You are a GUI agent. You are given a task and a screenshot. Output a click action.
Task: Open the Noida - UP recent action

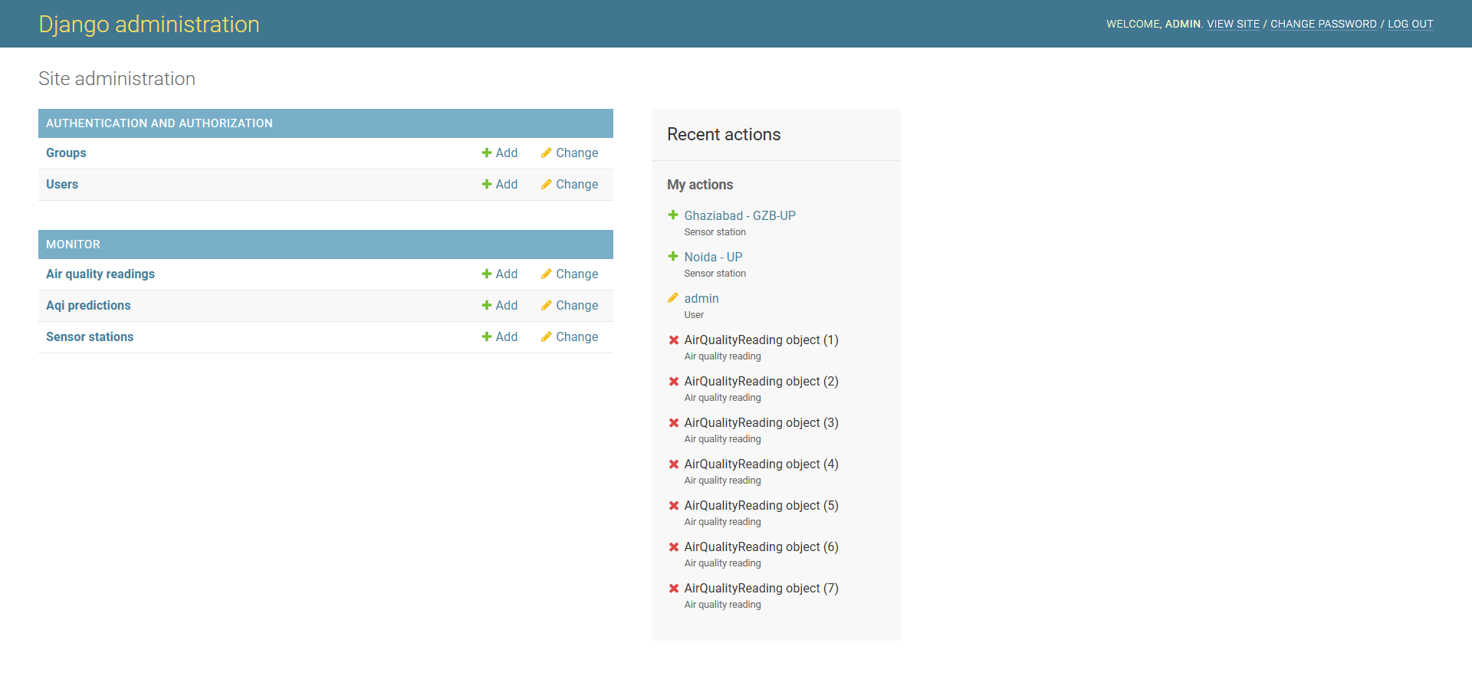tap(713, 258)
